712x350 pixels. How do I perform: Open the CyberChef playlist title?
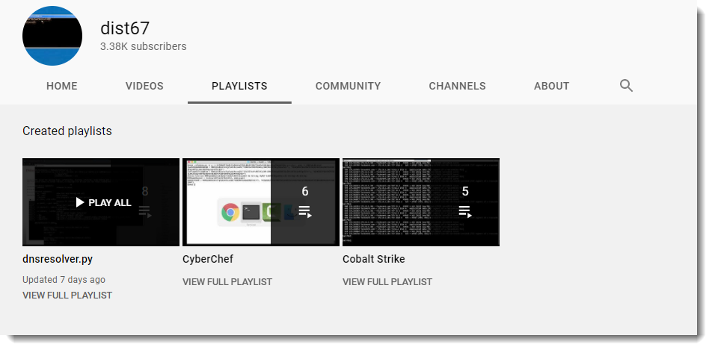208,260
